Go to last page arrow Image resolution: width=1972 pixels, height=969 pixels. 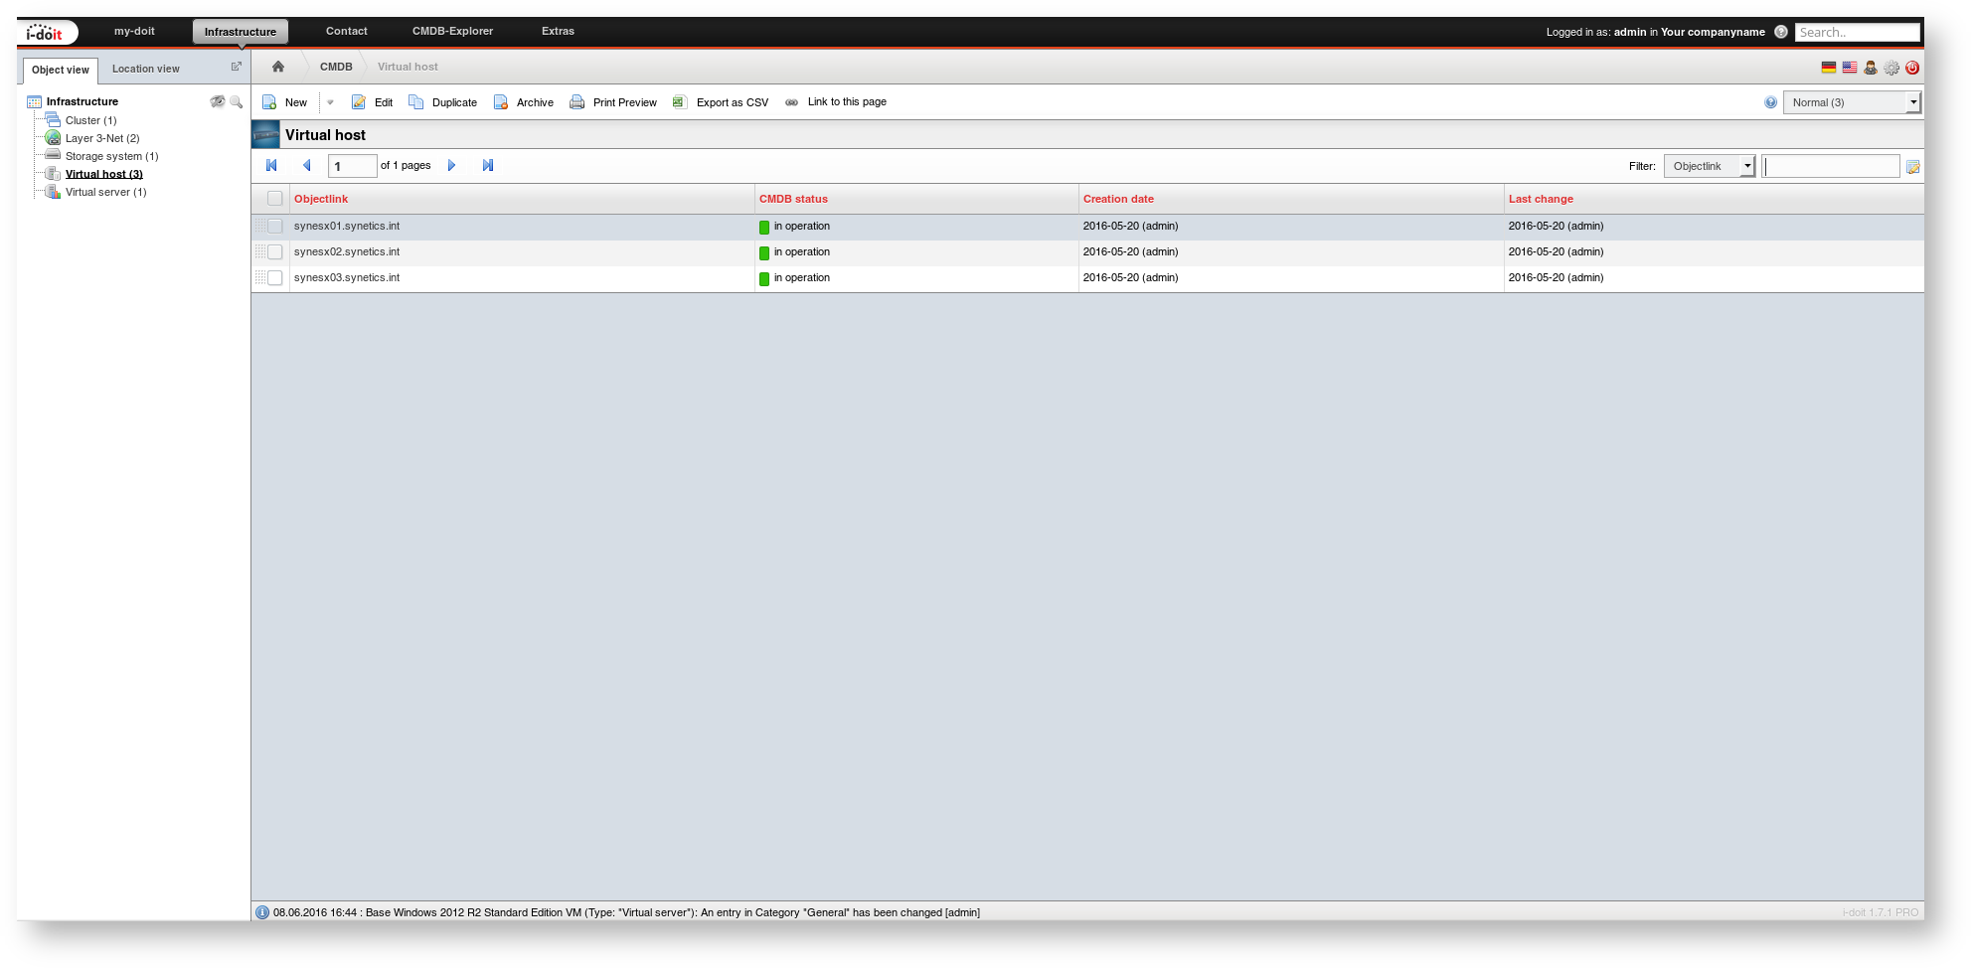coord(488,166)
